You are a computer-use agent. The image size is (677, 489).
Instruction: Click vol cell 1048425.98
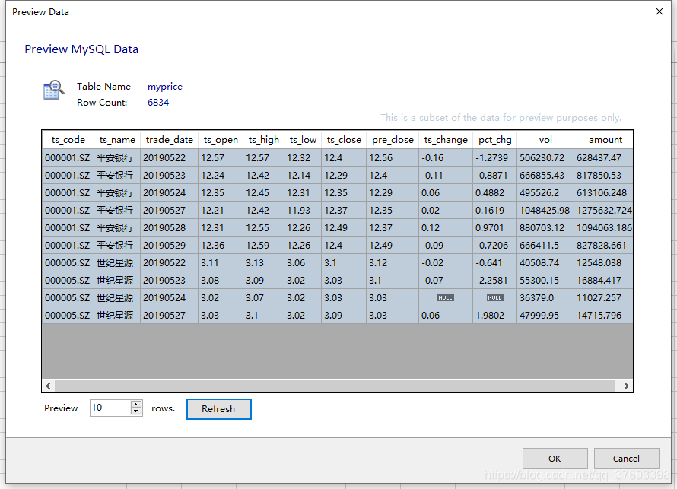tap(545, 210)
